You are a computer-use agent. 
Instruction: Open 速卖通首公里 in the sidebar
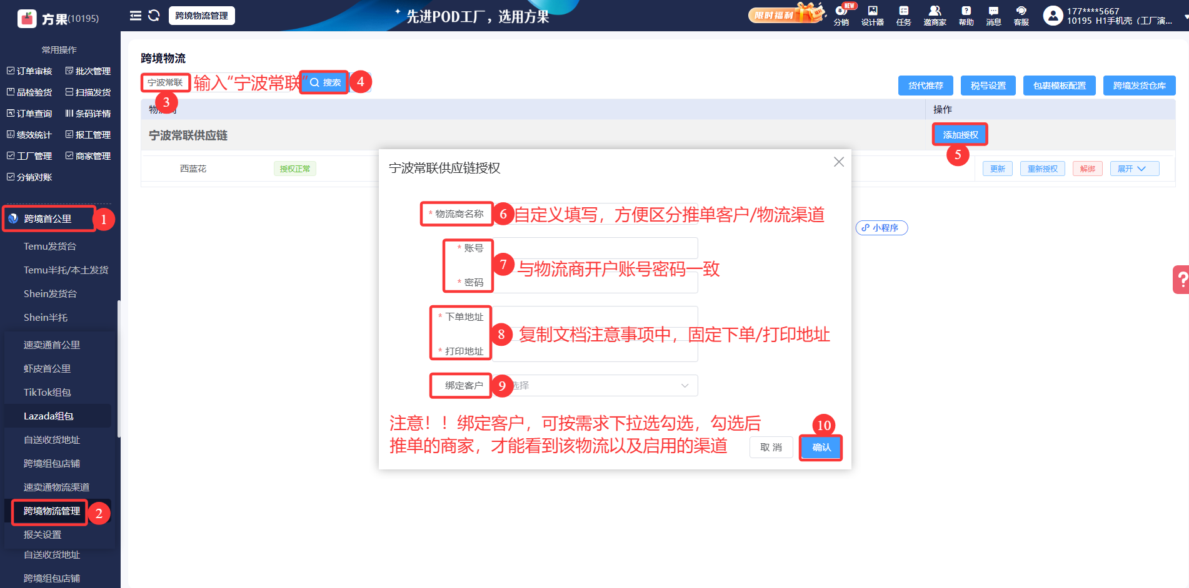52,345
